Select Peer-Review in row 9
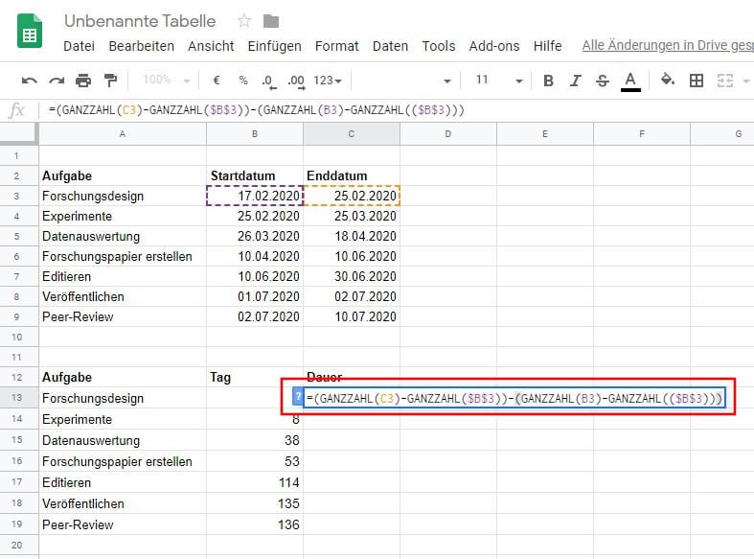This screenshot has width=754, height=559. coord(123,316)
